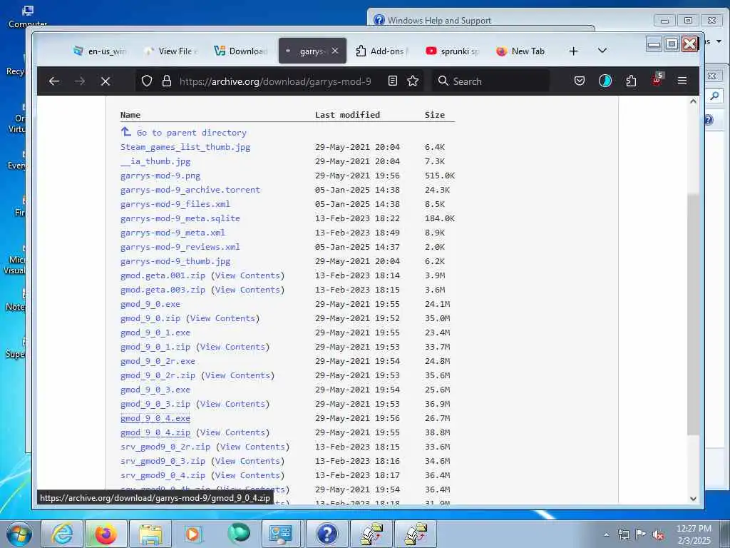Expand the list all tabs chevron
730x548 pixels.
pos(602,51)
